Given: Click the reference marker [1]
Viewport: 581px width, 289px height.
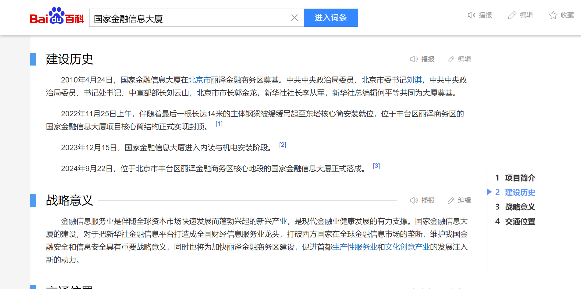Looking at the screenshot, I should [x=219, y=124].
